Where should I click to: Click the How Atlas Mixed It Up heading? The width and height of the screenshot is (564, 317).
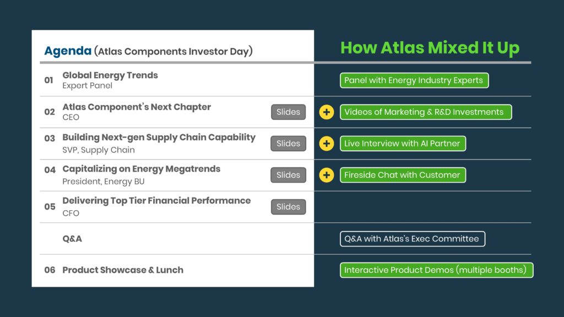click(430, 48)
